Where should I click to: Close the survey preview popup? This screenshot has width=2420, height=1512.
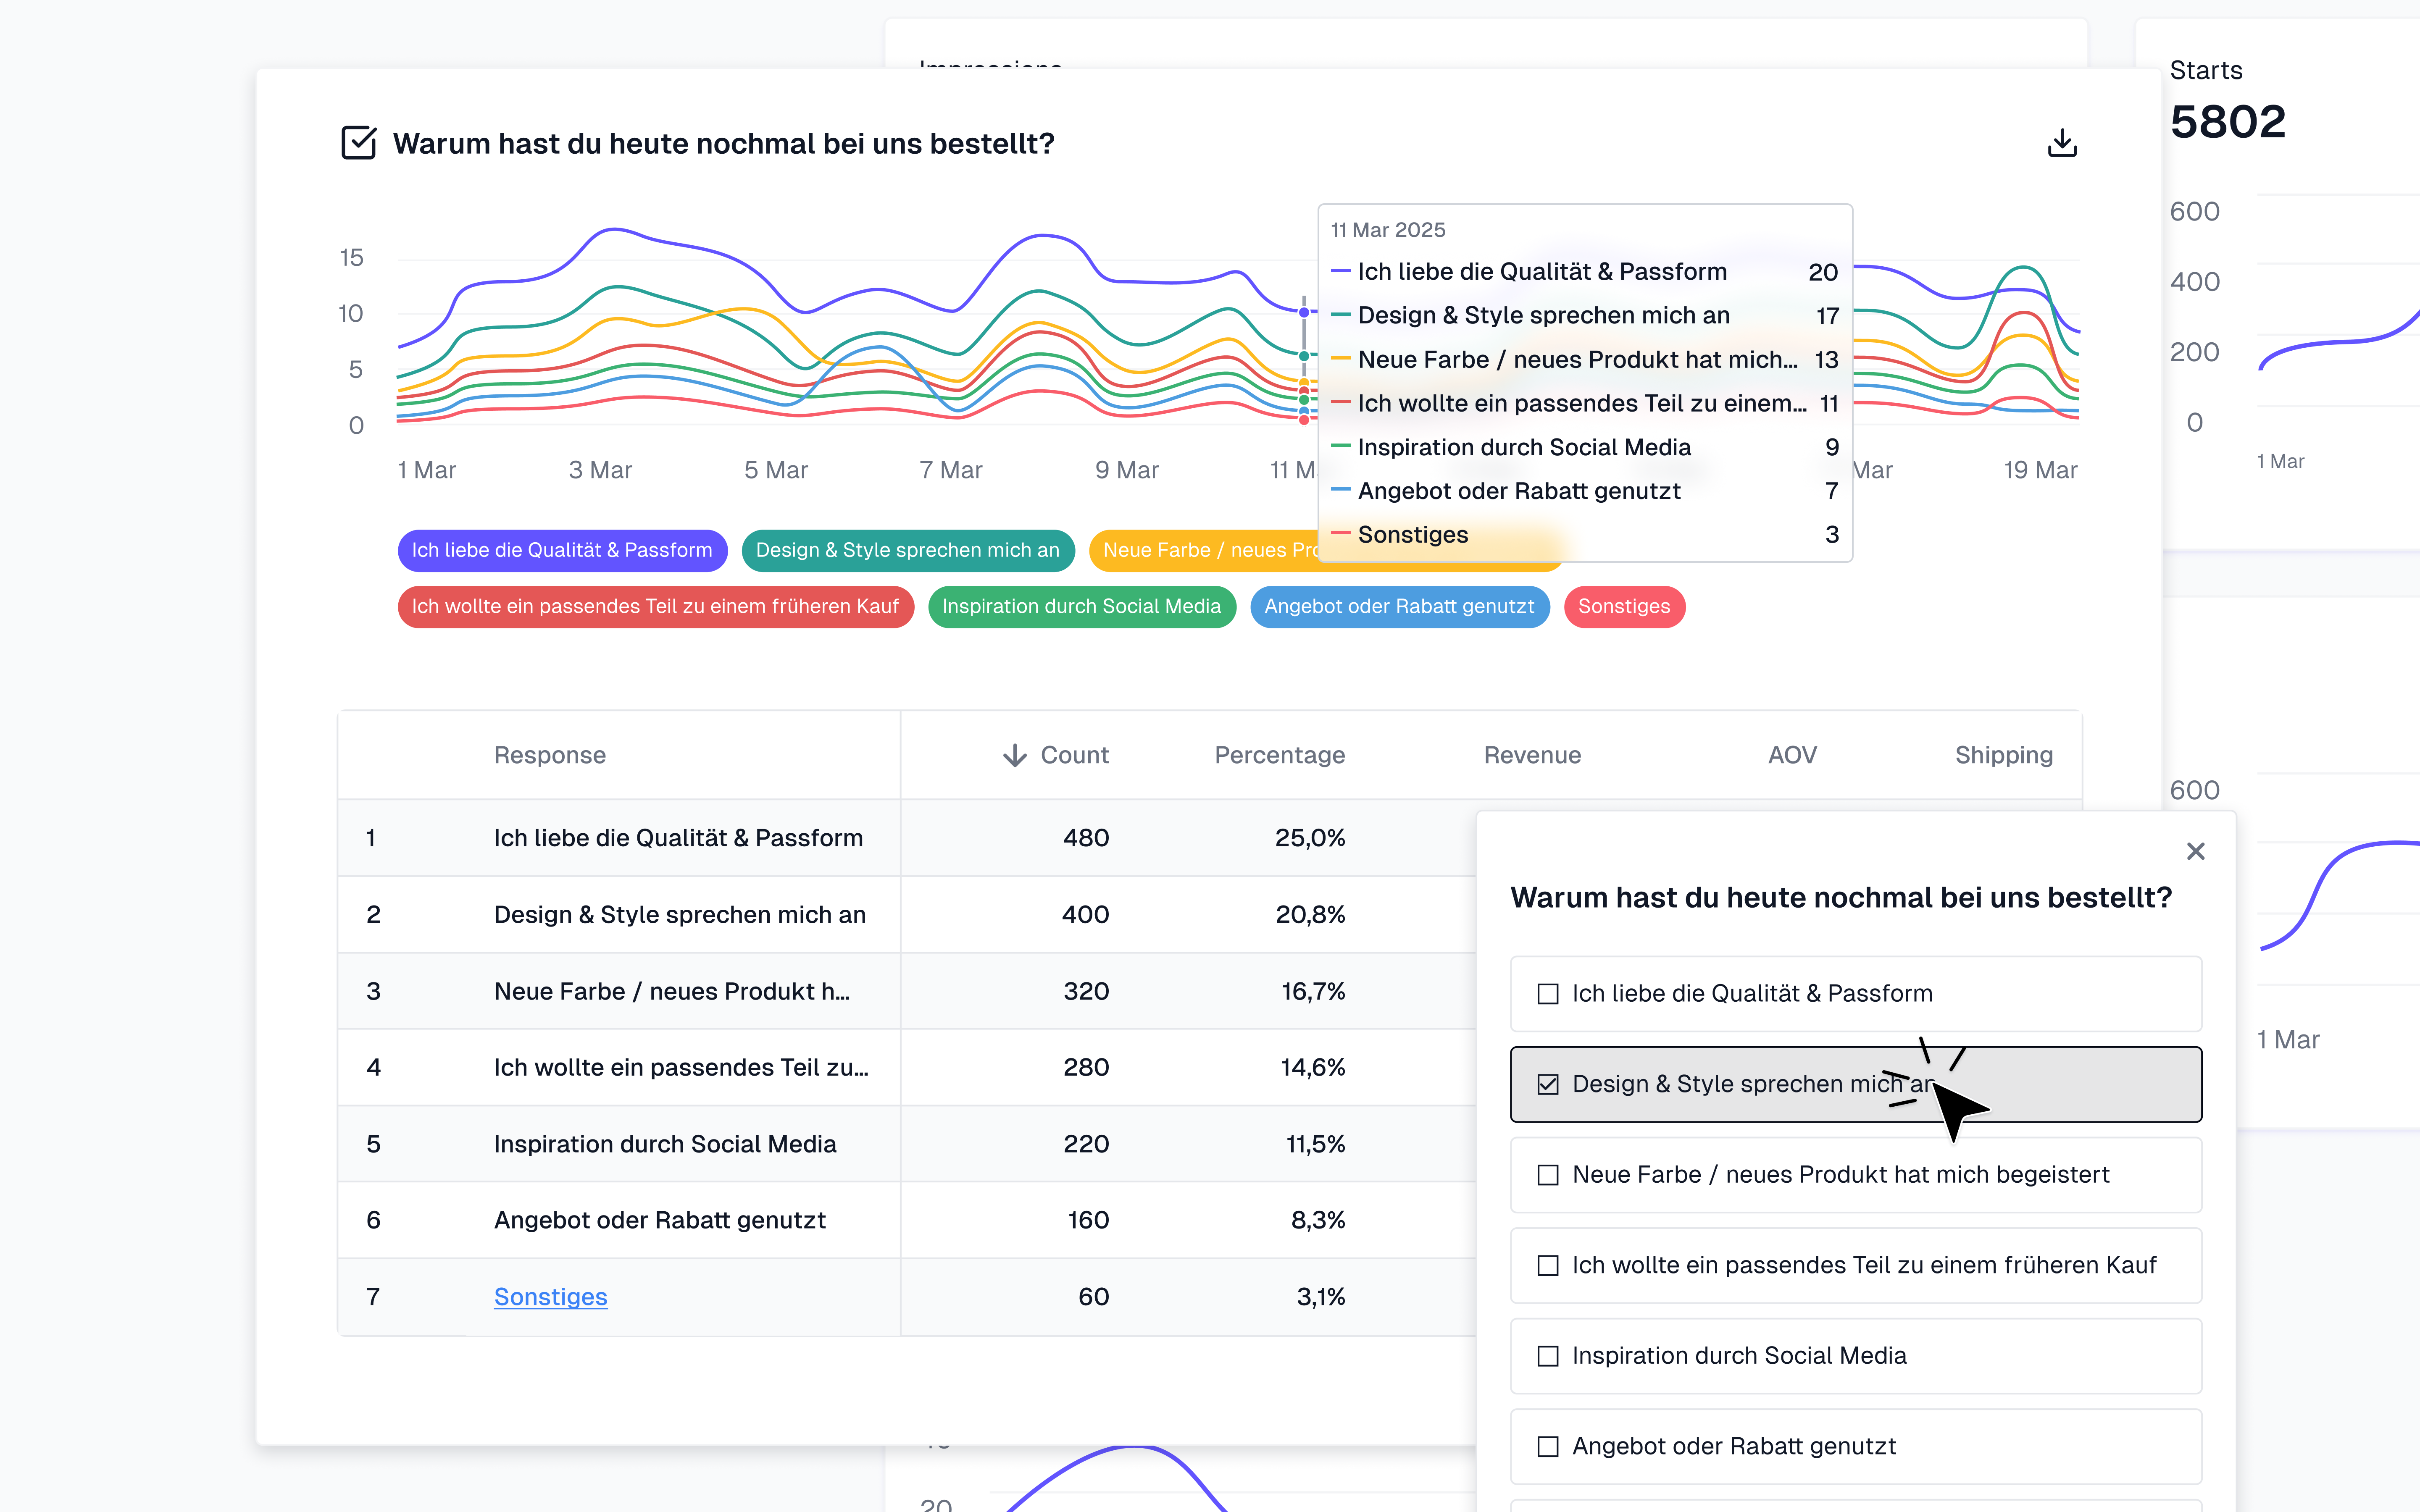click(x=2195, y=851)
